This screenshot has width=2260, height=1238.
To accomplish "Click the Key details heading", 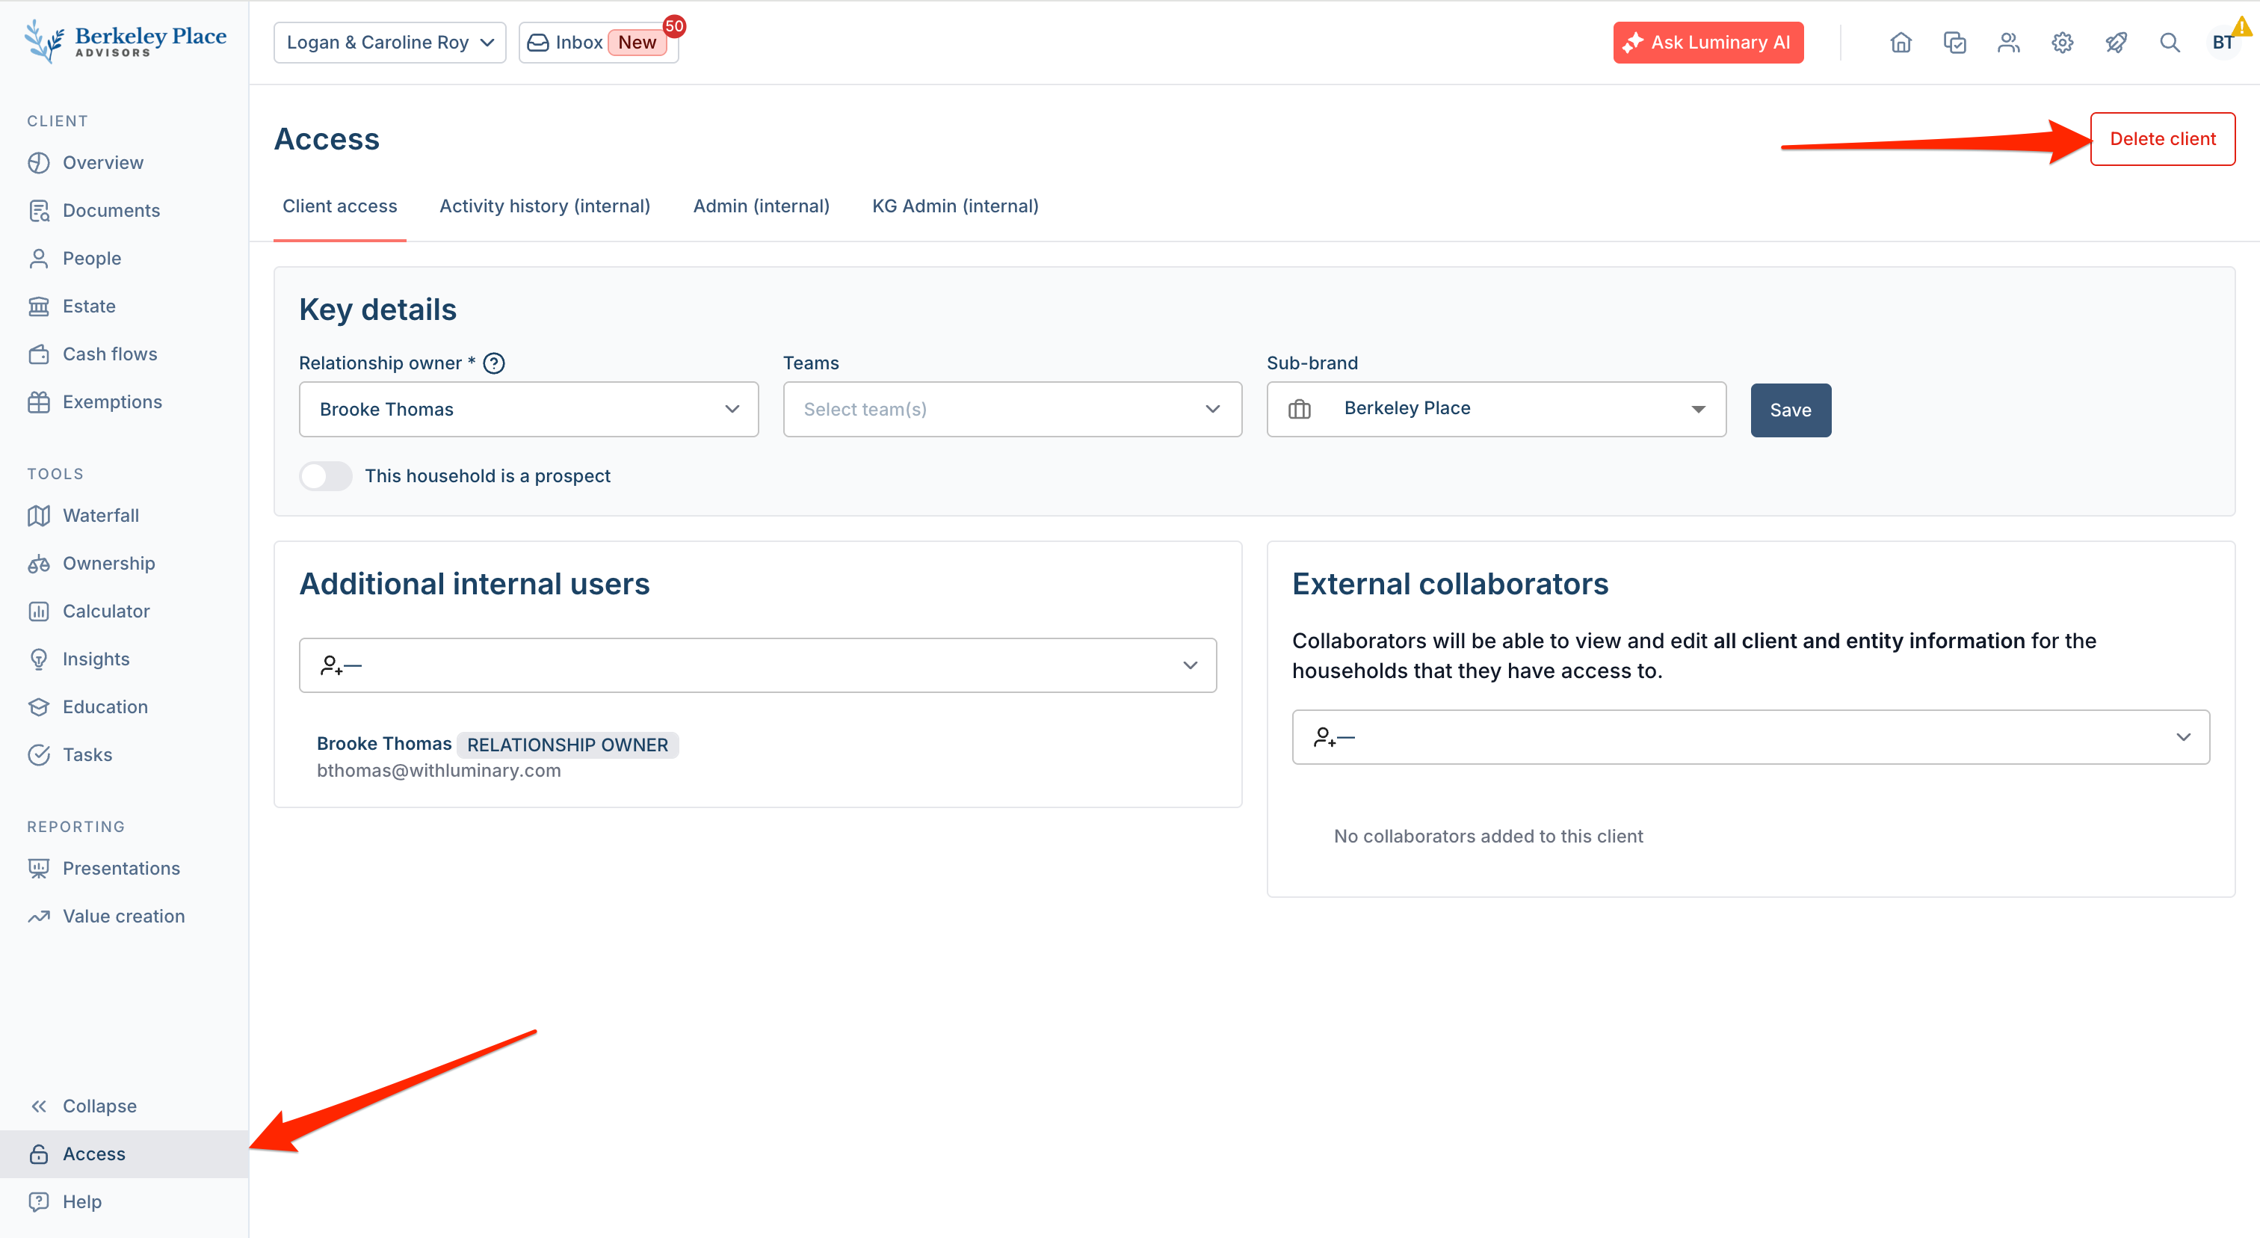I will pos(377,309).
